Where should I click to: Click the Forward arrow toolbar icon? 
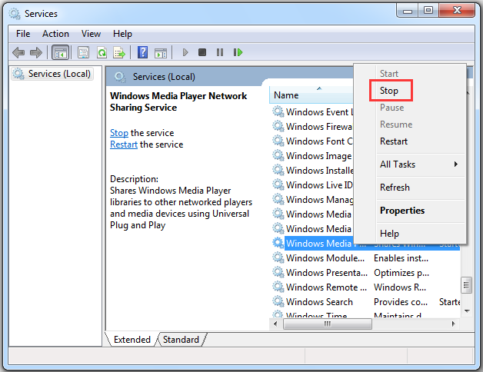pos(35,52)
